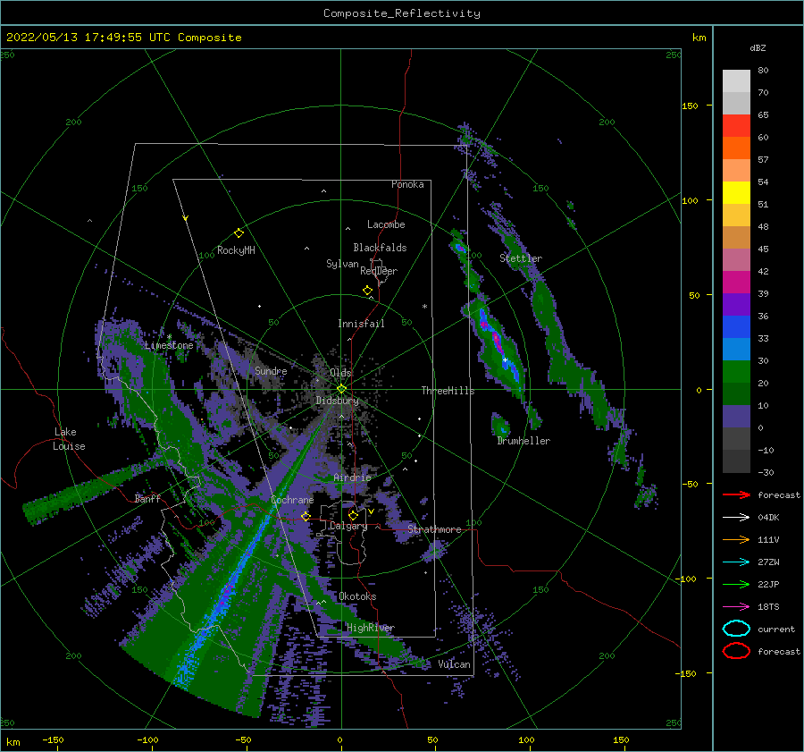Click the RedDeer city label
The height and width of the screenshot is (752, 804).
tap(379, 271)
